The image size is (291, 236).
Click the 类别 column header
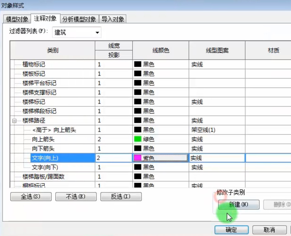click(x=53, y=50)
